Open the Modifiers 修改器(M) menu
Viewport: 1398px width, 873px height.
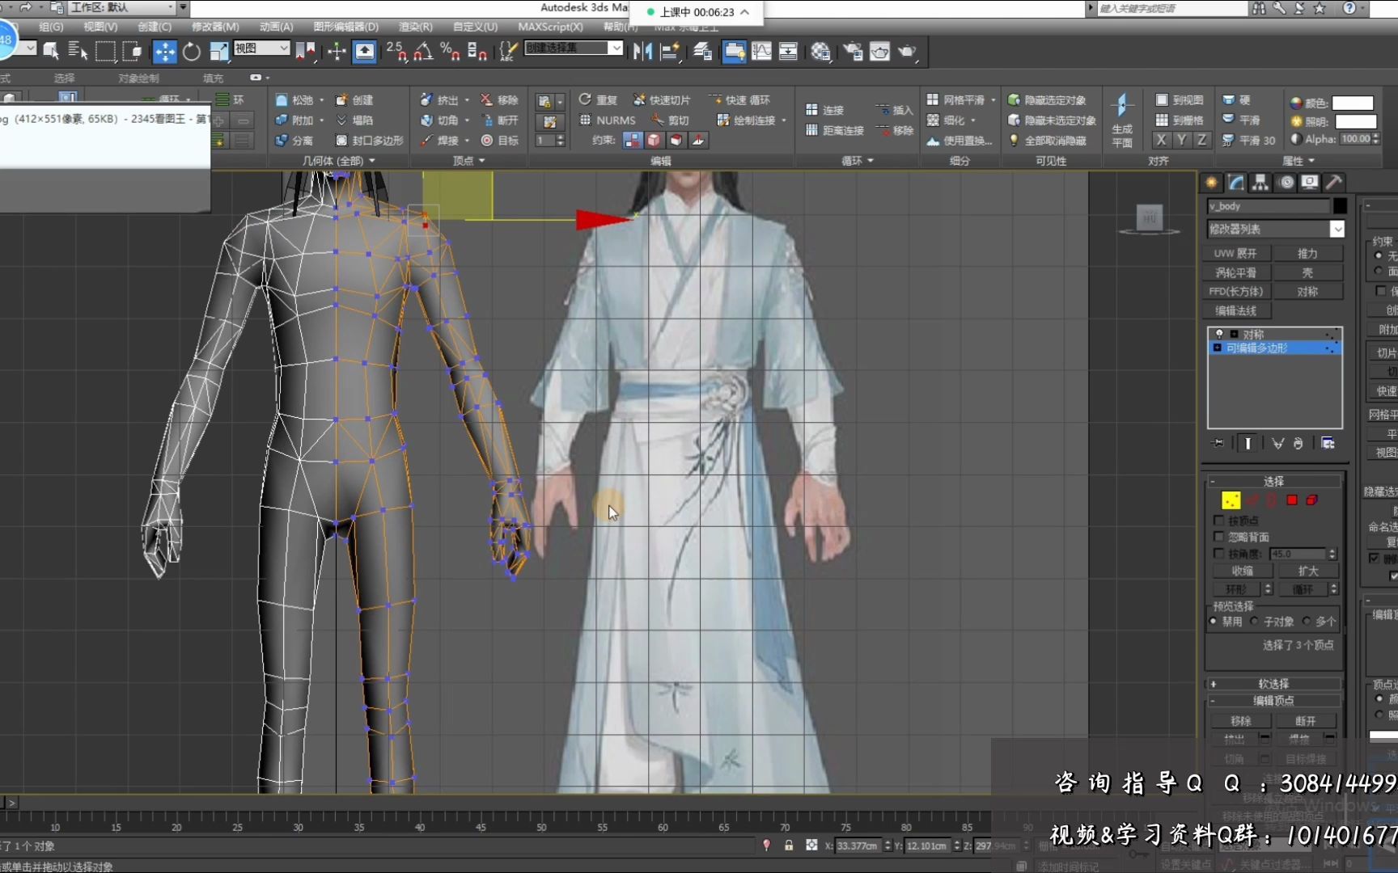(215, 27)
